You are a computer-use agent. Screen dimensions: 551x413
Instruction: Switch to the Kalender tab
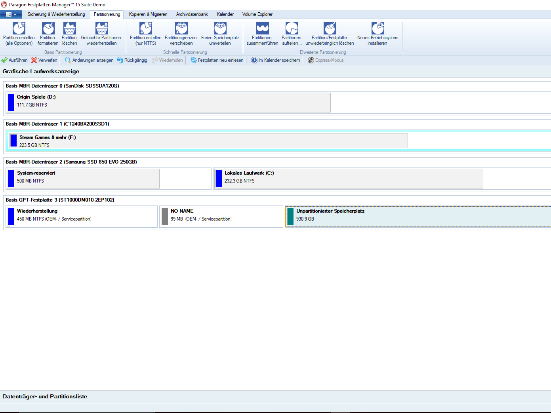225,14
